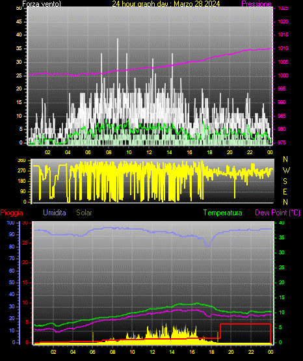The height and width of the screenshot is (361, 303).
Task: Click the 1010 pressure axis value
Action: click(x=283, y=48)
